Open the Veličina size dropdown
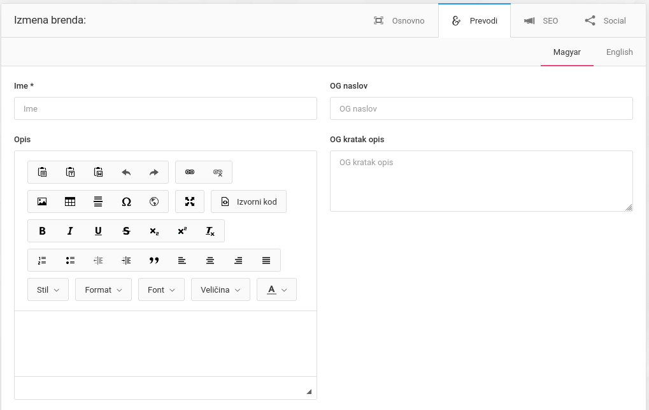This screenshot has width=649, height=410. tap(220, 289)
